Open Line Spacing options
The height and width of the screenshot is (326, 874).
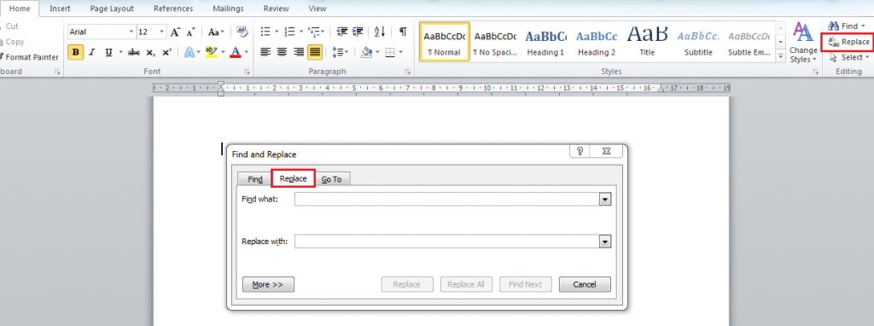[x=337, y=52]
